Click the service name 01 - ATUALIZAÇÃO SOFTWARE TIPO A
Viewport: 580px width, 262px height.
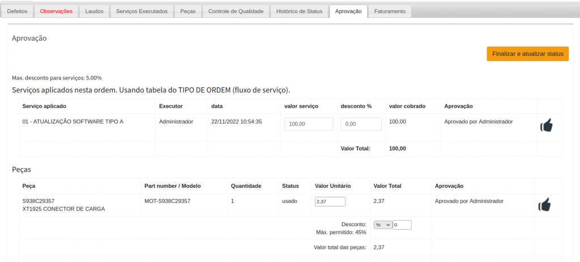(72, 121)
